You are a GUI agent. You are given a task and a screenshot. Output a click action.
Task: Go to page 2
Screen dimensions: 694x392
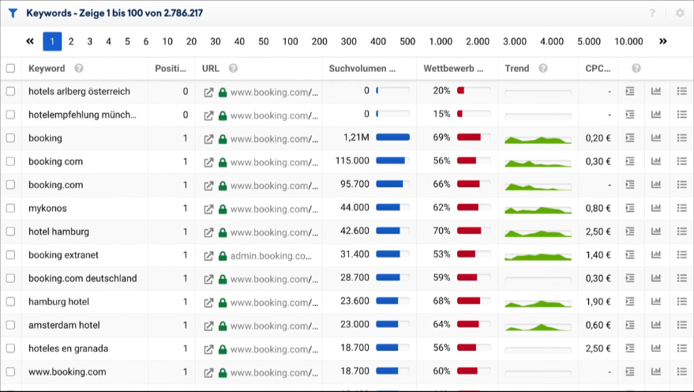coord(71,42)
